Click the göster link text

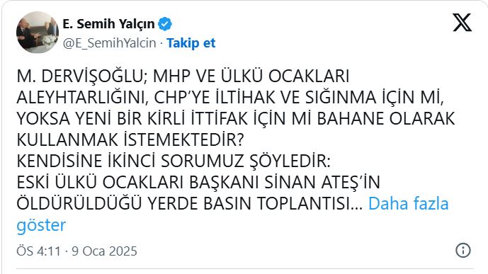pos(41,225)
